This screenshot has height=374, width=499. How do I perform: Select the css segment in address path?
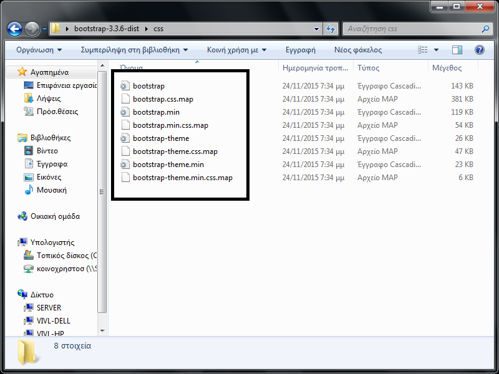158,29
